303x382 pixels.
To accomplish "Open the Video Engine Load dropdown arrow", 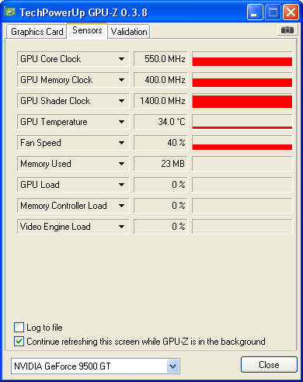I will tap(121, 227).
